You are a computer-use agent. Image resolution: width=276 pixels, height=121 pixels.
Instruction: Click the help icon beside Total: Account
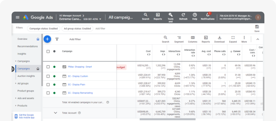point(79,113)
